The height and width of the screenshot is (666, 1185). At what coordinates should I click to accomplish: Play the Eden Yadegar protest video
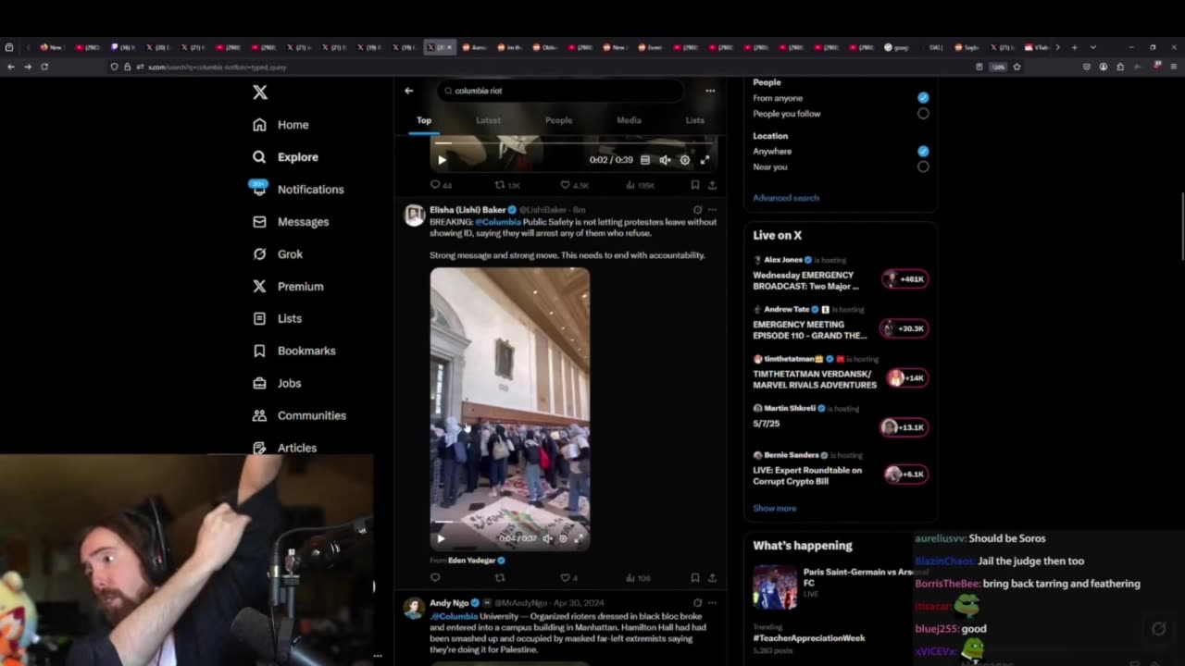point(441,538)
